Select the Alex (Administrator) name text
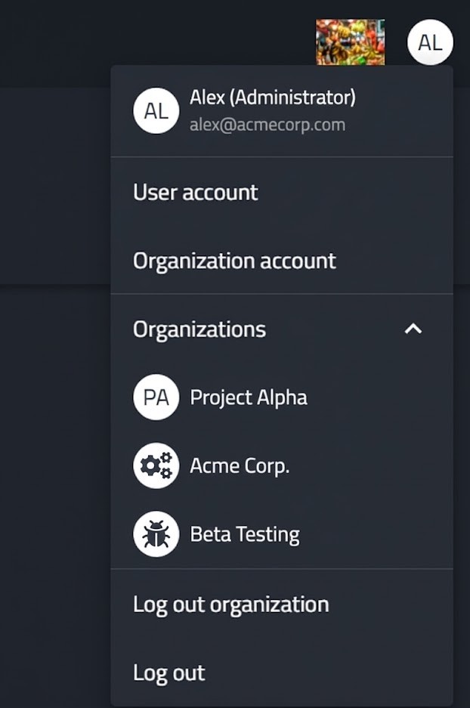 click(x=273, y=97)
